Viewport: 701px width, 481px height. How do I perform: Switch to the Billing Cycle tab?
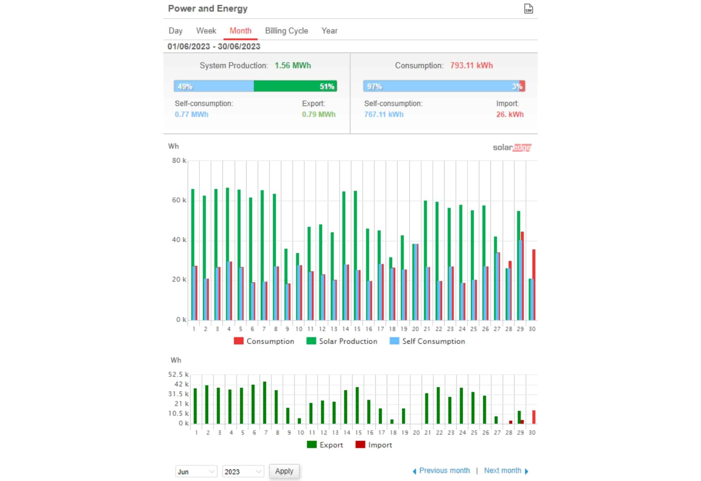click(286, 31)
